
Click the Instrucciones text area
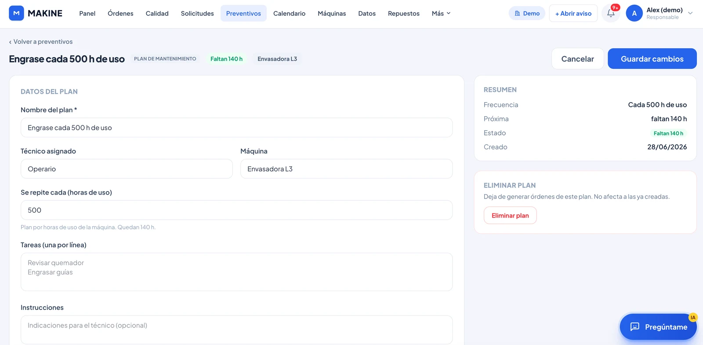pyautogui.click(x=236, y=330)
